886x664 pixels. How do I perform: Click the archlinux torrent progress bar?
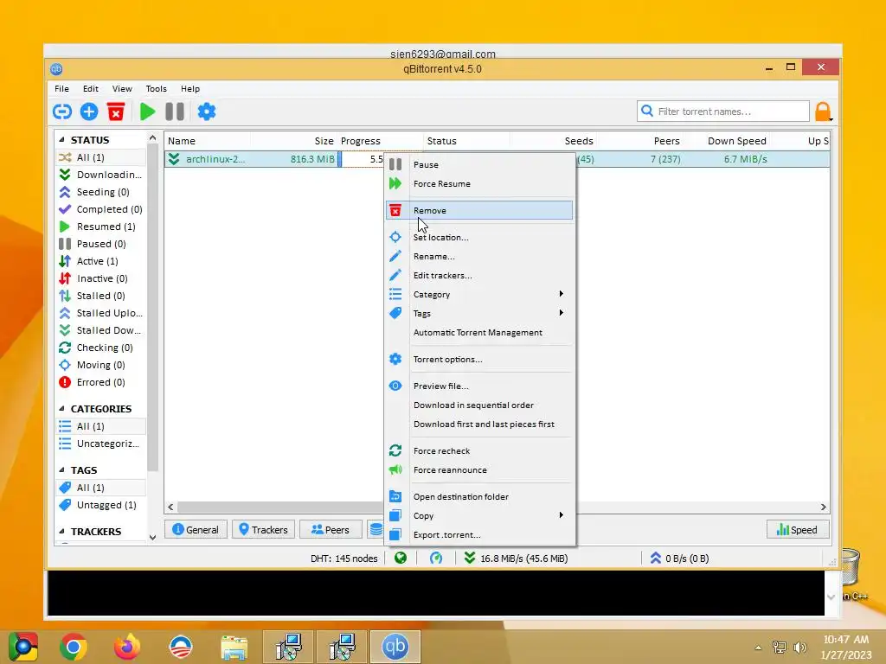tap(362, 159)
